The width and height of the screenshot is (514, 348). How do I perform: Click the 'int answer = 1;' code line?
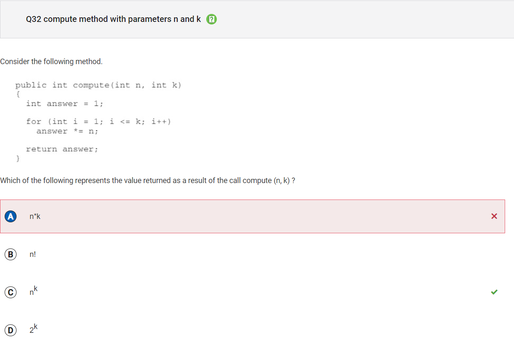[x=65, y=104]
